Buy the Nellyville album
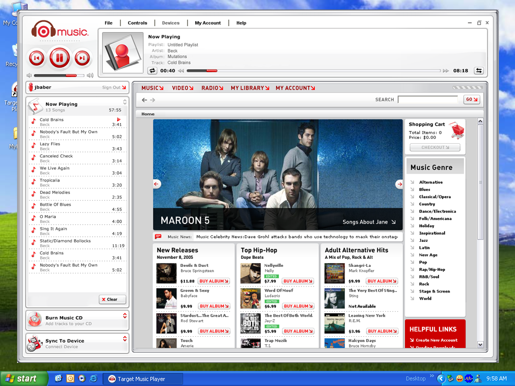 [x=298, y=281]
